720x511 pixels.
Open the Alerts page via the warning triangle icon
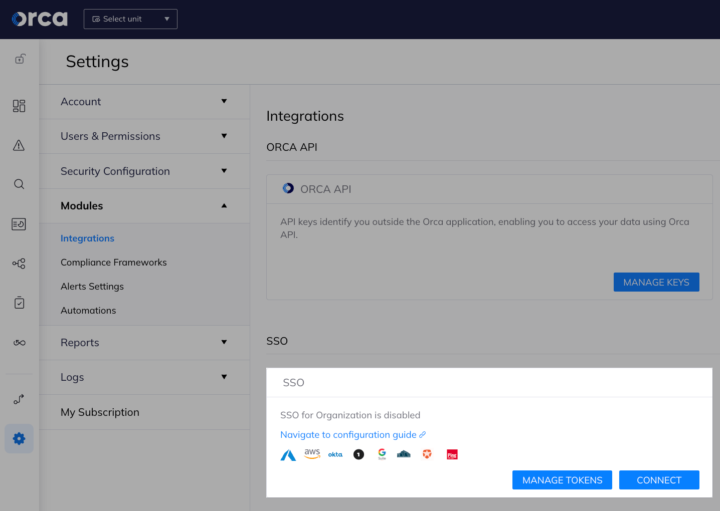coord(19,145)
